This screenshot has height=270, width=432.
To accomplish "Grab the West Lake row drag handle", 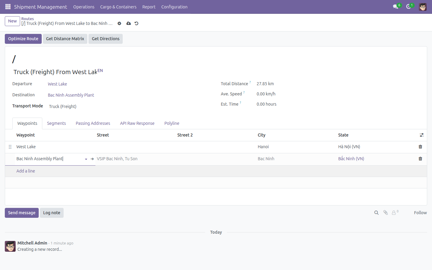I will 10,147.
